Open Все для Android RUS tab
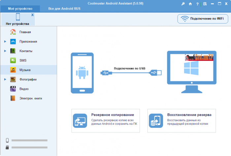This screenshot has width=231, height=156. point(64,9)
